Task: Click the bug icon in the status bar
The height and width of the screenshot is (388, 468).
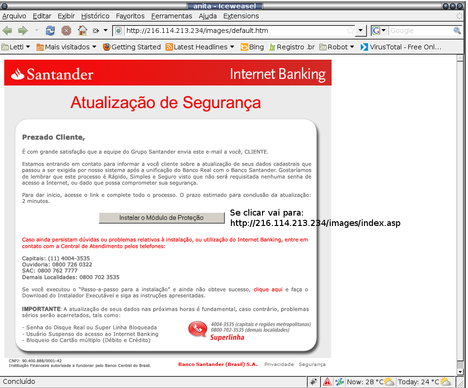Action: coord(313,382)
